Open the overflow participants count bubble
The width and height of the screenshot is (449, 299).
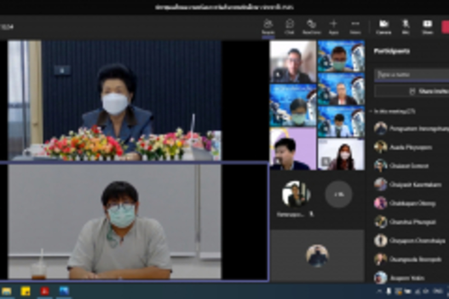coord(338,195)
